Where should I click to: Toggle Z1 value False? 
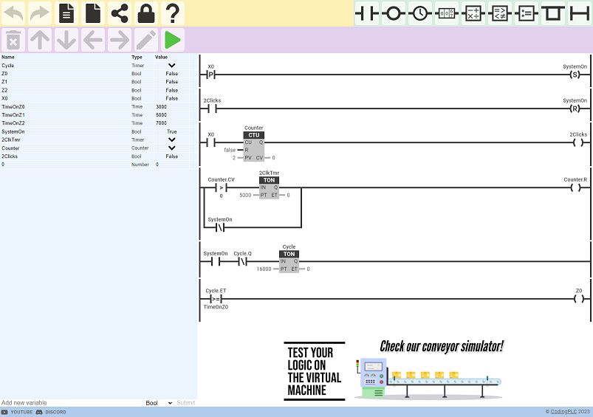pos(172,82)
